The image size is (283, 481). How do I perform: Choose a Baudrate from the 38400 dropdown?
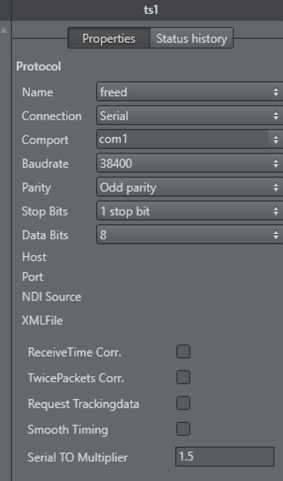pos(190,163)
